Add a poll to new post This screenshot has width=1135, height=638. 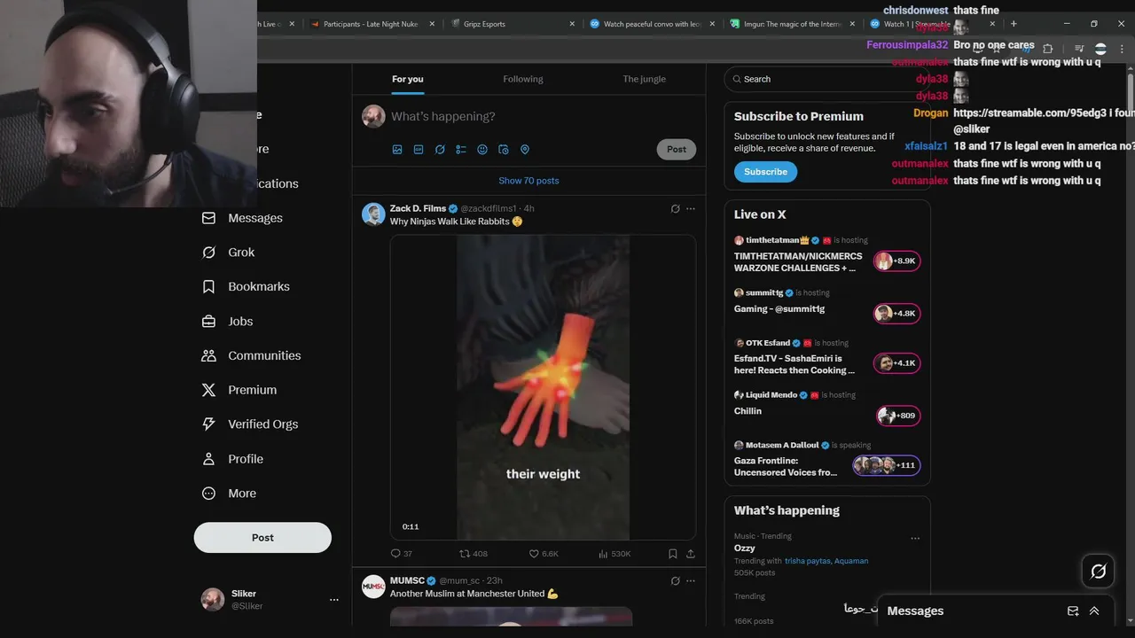pyautogui.click(x=461, y=150)
